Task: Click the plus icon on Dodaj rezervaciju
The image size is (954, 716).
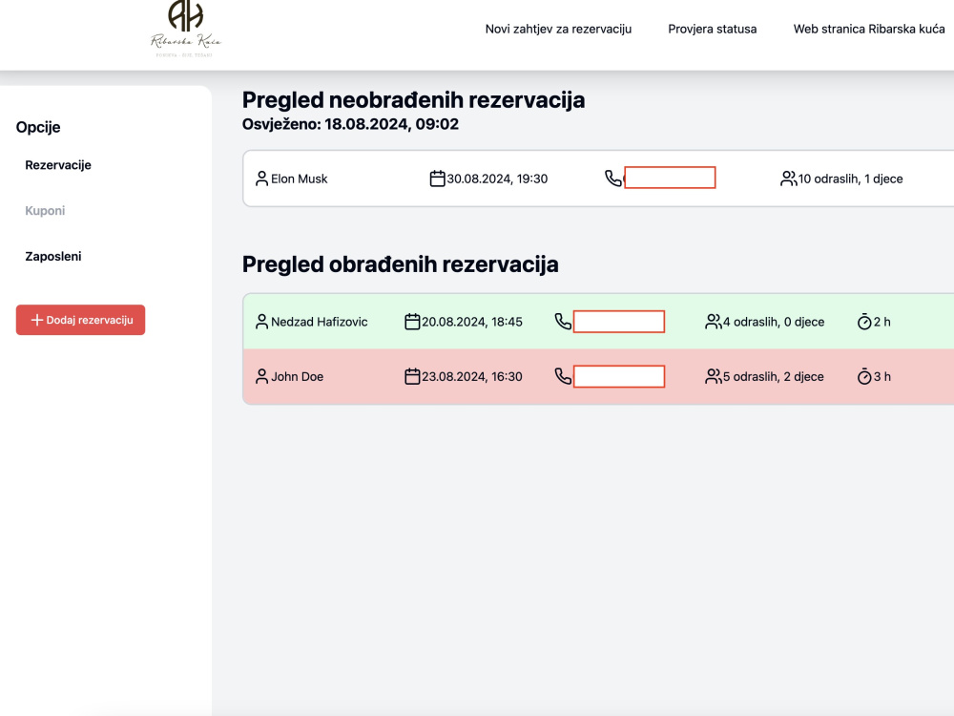Action: (x=36, y=320)
